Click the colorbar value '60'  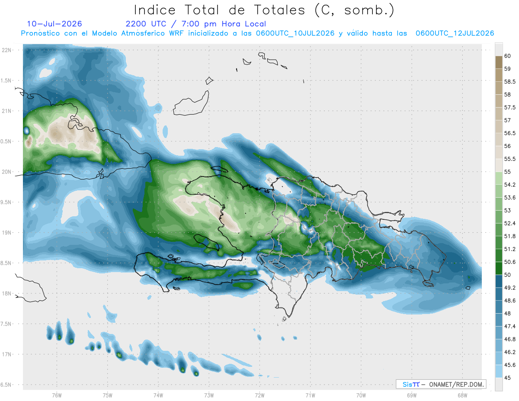tap(508, 56)
